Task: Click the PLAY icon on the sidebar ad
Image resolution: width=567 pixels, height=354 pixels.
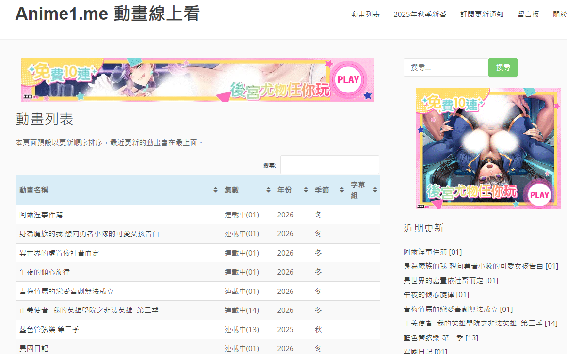Action: (x=539, y=195)
